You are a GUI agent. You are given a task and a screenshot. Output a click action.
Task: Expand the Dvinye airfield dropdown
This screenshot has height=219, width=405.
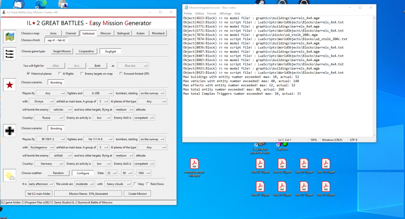pos(43,101)
